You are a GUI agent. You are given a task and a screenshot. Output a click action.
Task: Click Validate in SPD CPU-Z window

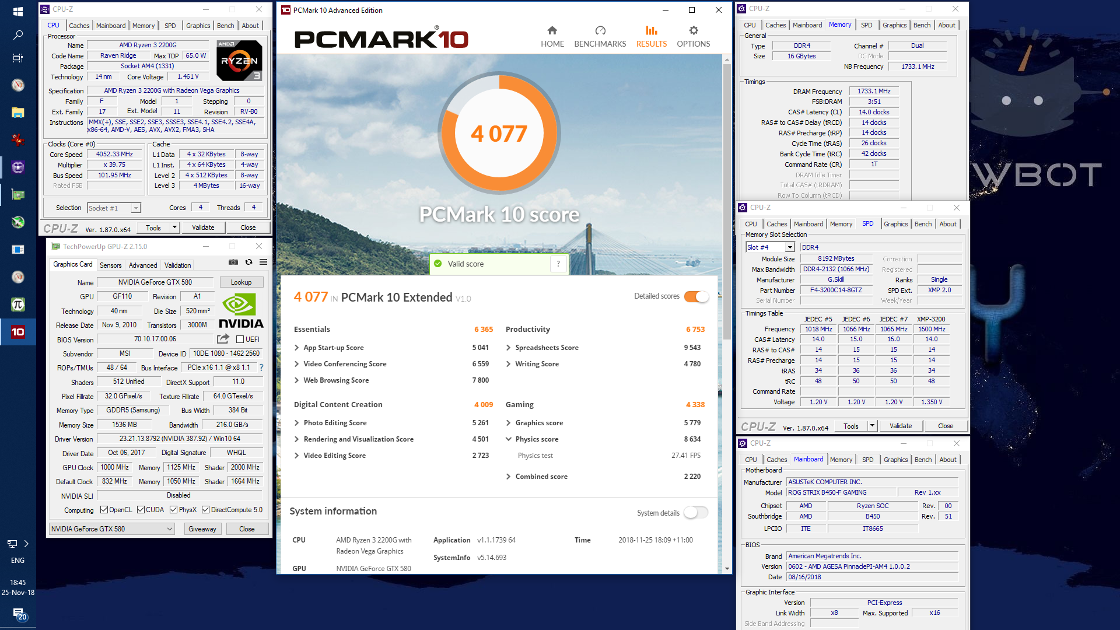pos(901,426)
